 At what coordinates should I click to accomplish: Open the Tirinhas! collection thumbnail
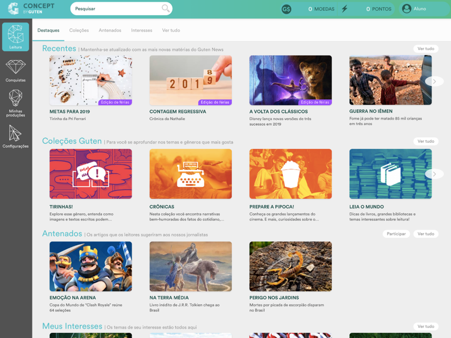click(91, 174)
